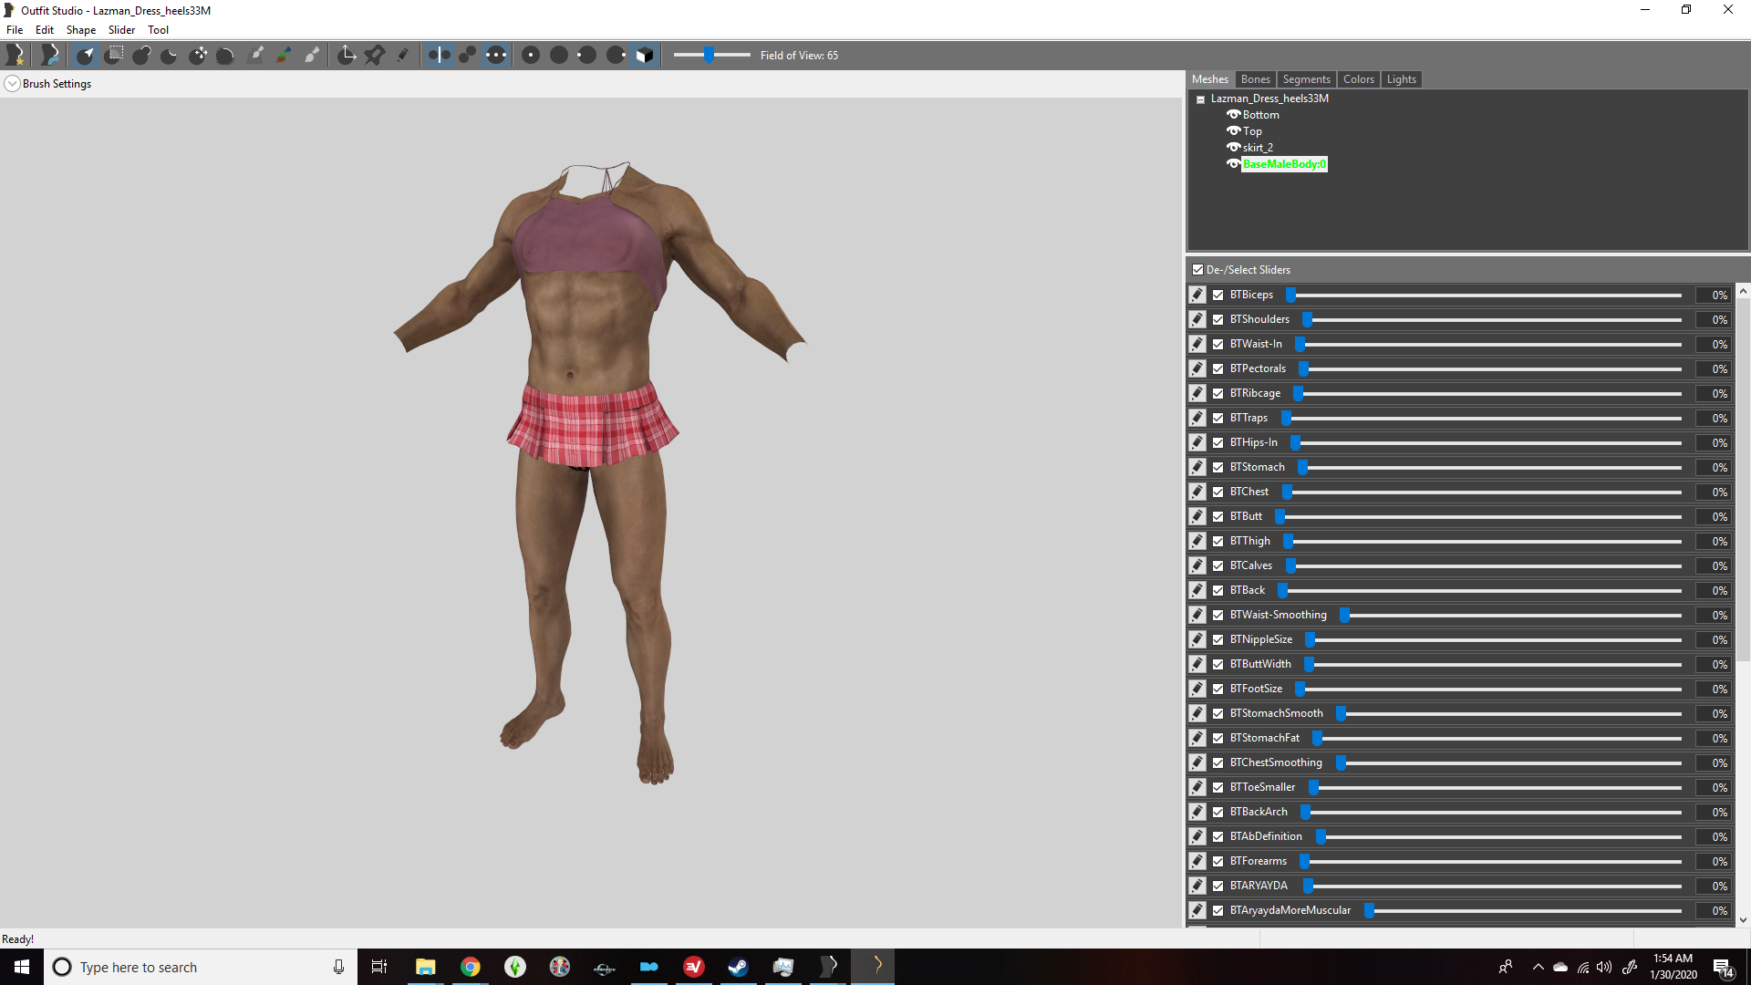Uncheck the BTStomach slider checkbox

1218,467
